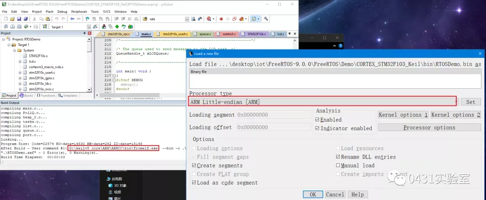Collapse the System folder node

tap(14, 50)
